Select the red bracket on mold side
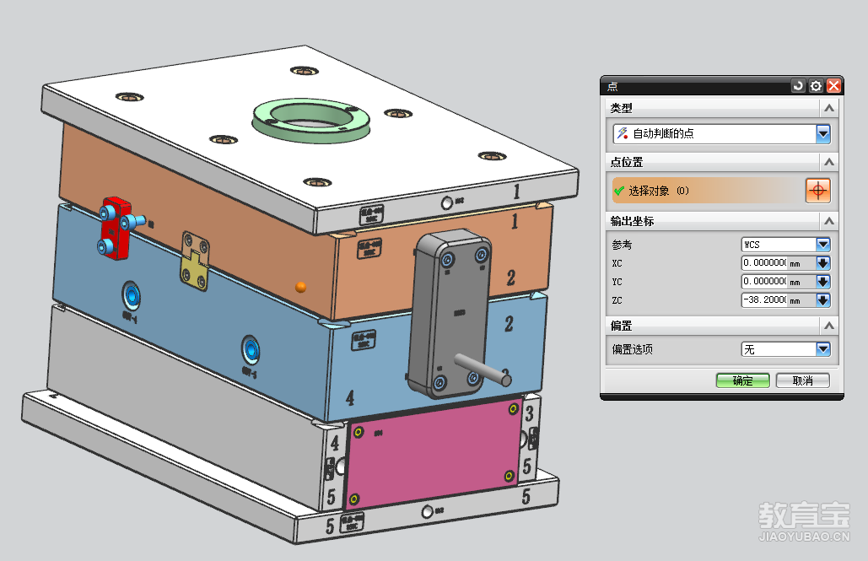868x561 pixels. click(116, 228)
